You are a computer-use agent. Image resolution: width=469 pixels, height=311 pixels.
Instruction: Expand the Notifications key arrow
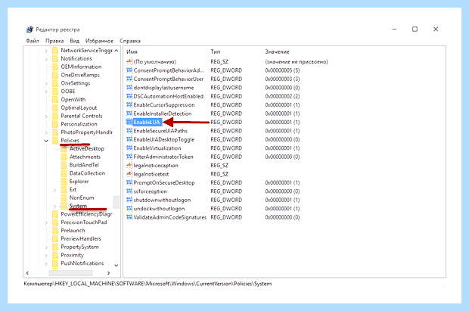pos(46,59)
